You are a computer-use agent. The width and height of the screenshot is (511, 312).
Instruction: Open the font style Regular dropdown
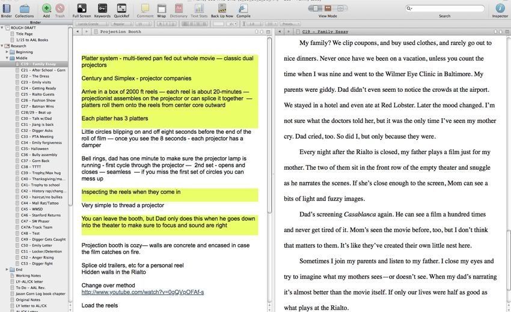pyautogui.click(x=122, y=24)
